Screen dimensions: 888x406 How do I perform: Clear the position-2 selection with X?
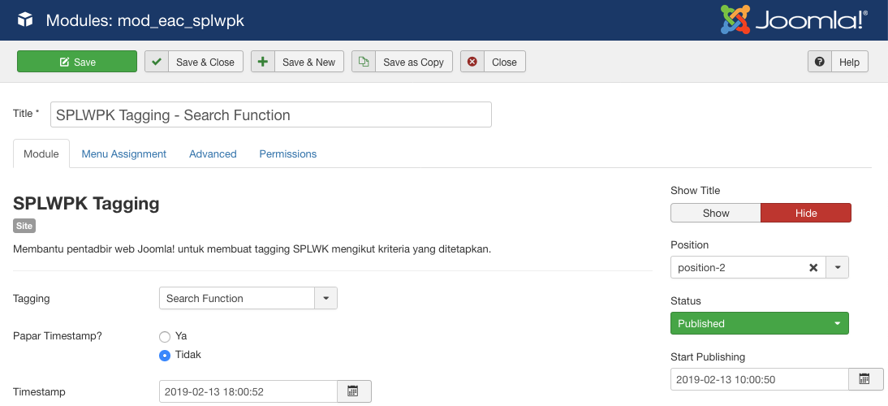pyautogui.click(x=813, y=268)
